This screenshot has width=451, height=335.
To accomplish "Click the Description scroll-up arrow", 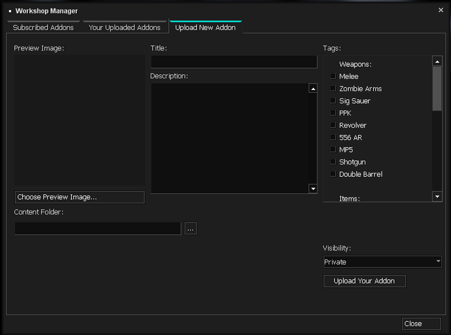I will pyautogui.click(x=313, y=87).
